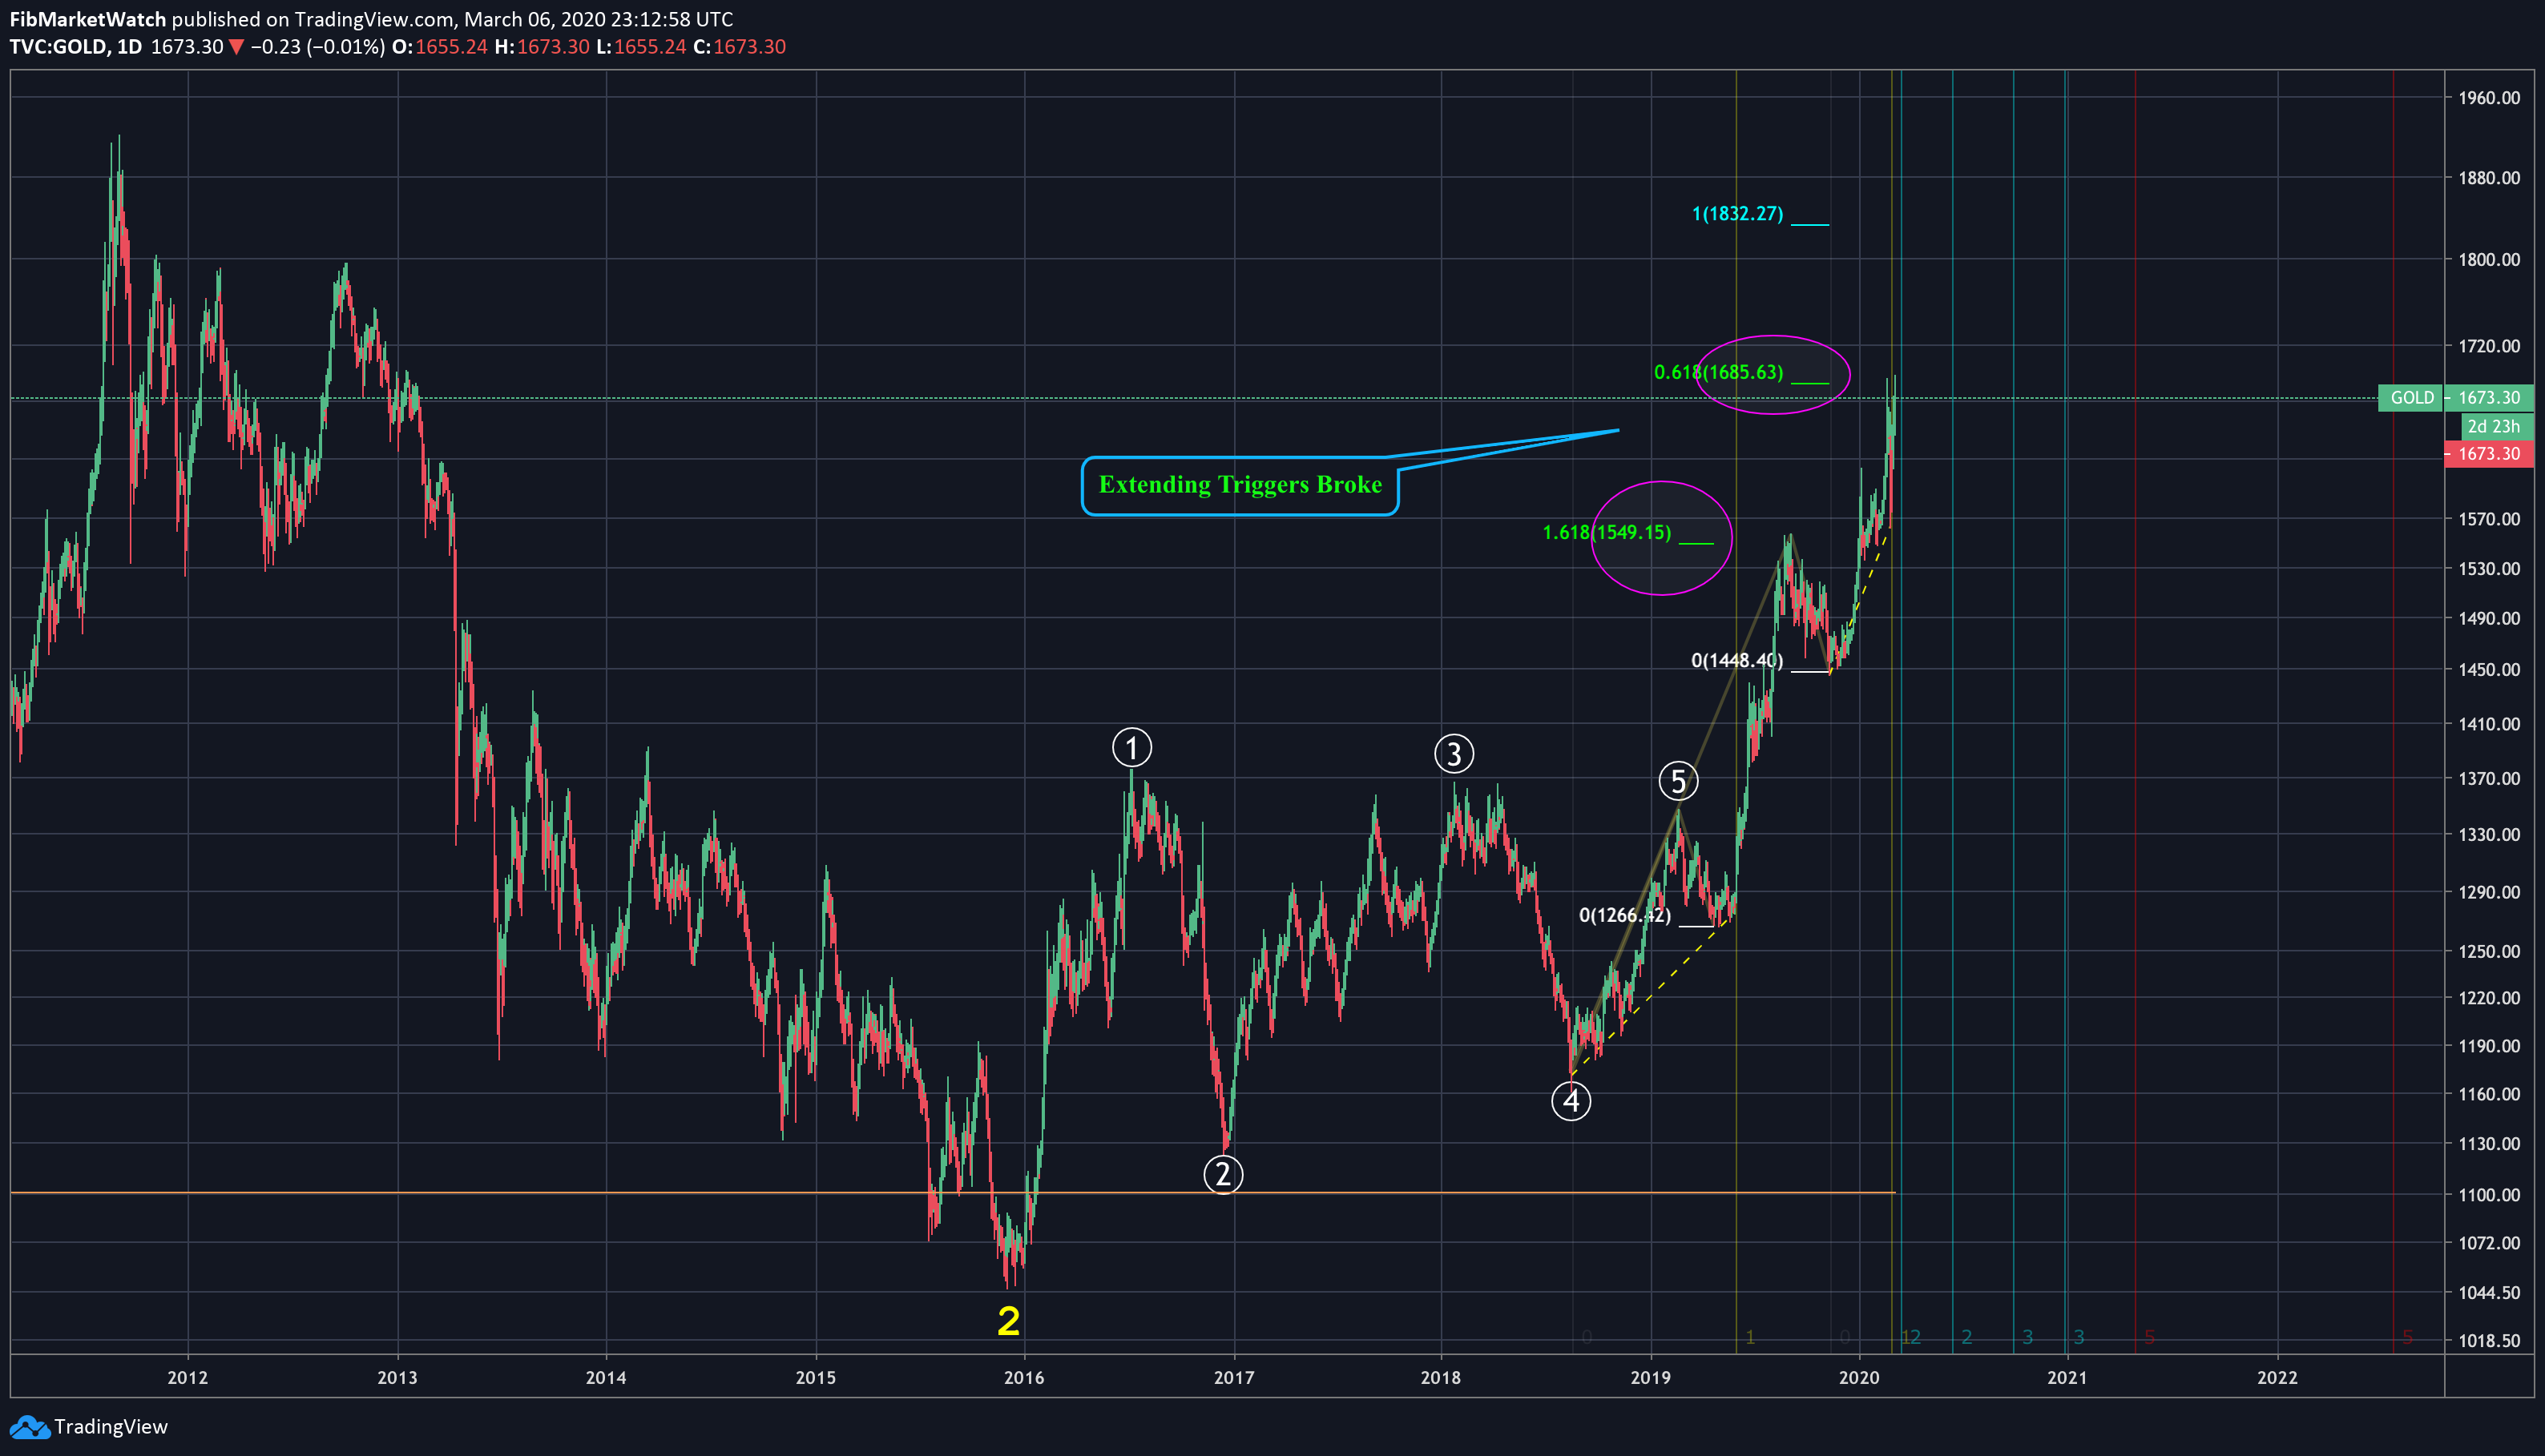Click the 2012 year label on time axis
The height and width of the screenshot is (1456, 2545).
(x=188, y=1378)
